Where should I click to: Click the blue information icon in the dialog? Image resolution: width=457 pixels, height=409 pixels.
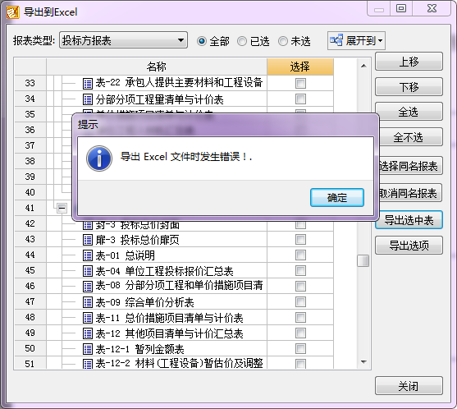pos(99,159)
